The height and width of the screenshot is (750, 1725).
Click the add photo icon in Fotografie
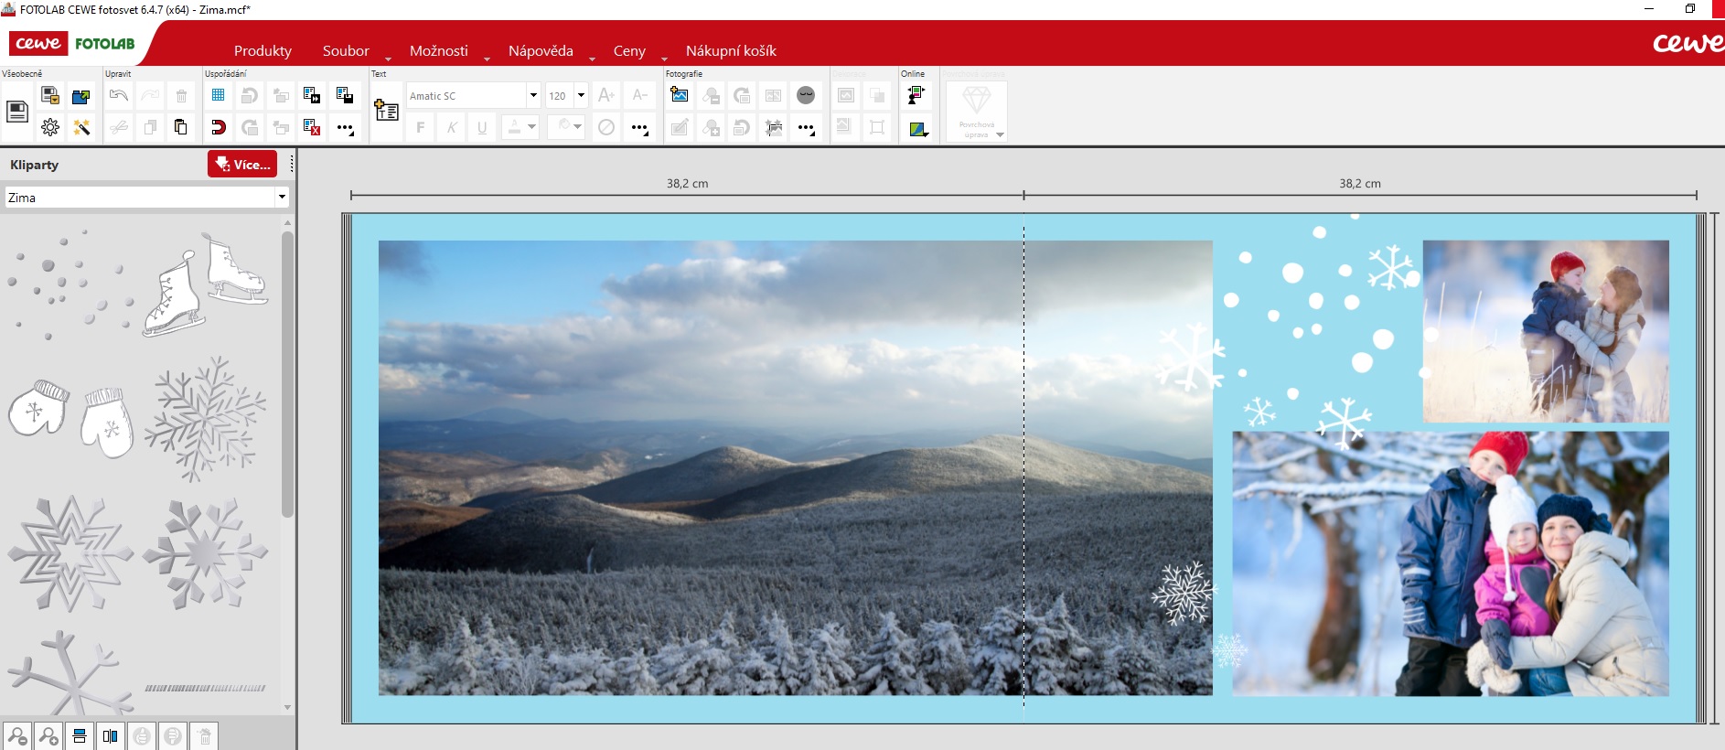point(680,95)
